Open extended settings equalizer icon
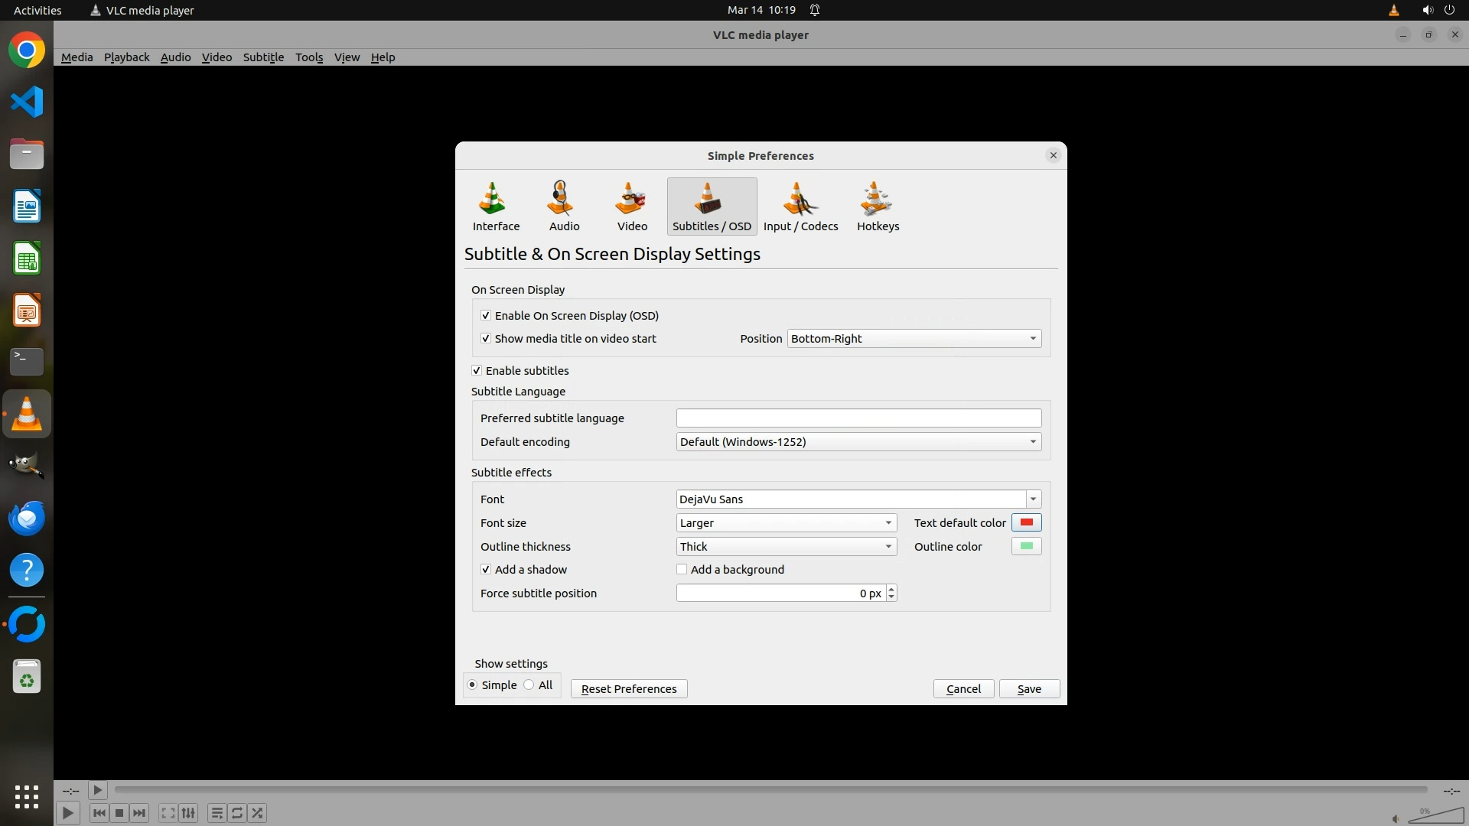 [x=188, y=813]
